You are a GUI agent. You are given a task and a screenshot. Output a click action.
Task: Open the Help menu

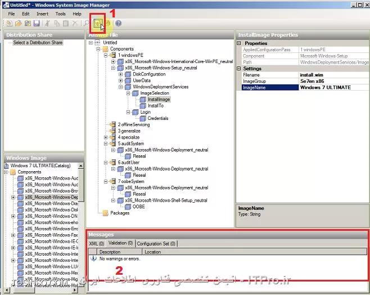click(x=76, y=14)
